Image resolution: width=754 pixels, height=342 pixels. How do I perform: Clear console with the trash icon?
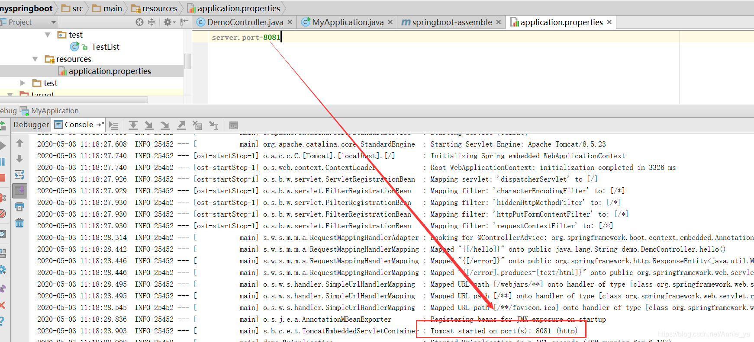(x=19, y=223)
